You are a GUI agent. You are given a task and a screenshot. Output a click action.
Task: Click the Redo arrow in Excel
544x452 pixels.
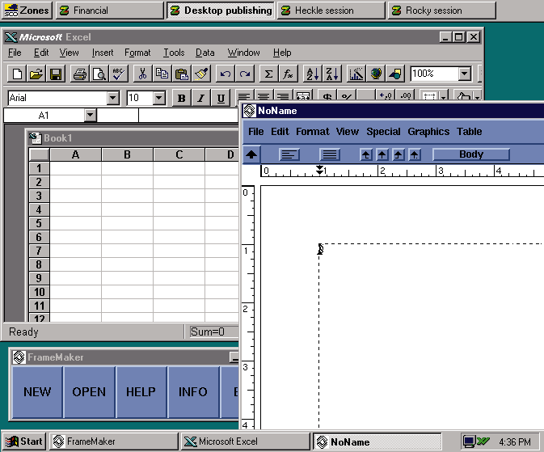point(245,74)
